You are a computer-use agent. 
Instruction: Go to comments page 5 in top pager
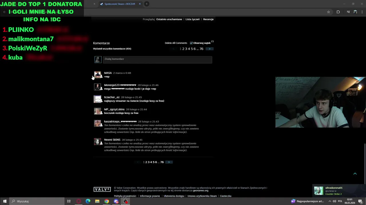(x=192, y=49)
